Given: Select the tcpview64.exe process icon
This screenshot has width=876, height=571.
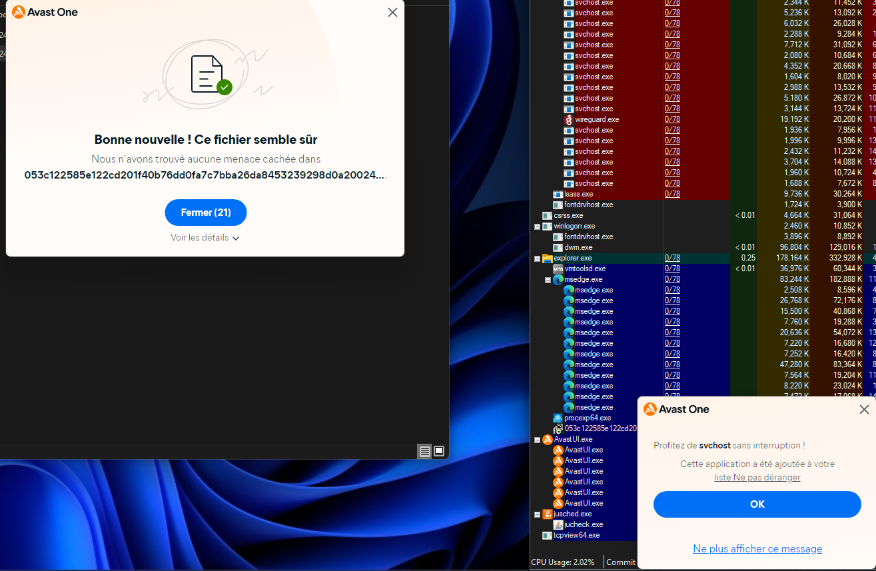Looking at the screenshot, I should tap(548, 535).
